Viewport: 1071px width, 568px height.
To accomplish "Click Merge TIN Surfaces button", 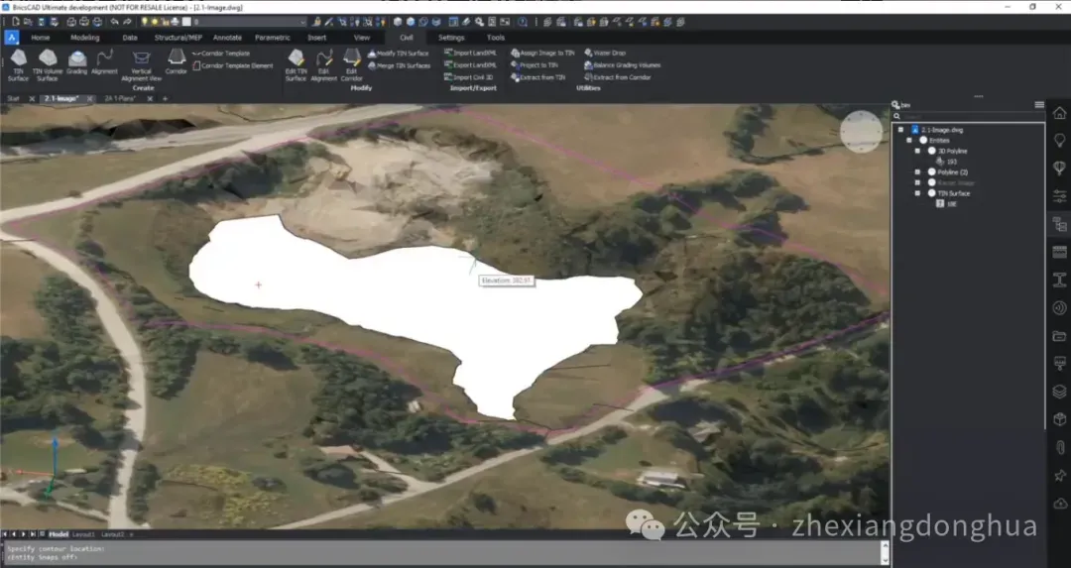I will [x=399, y=65].
